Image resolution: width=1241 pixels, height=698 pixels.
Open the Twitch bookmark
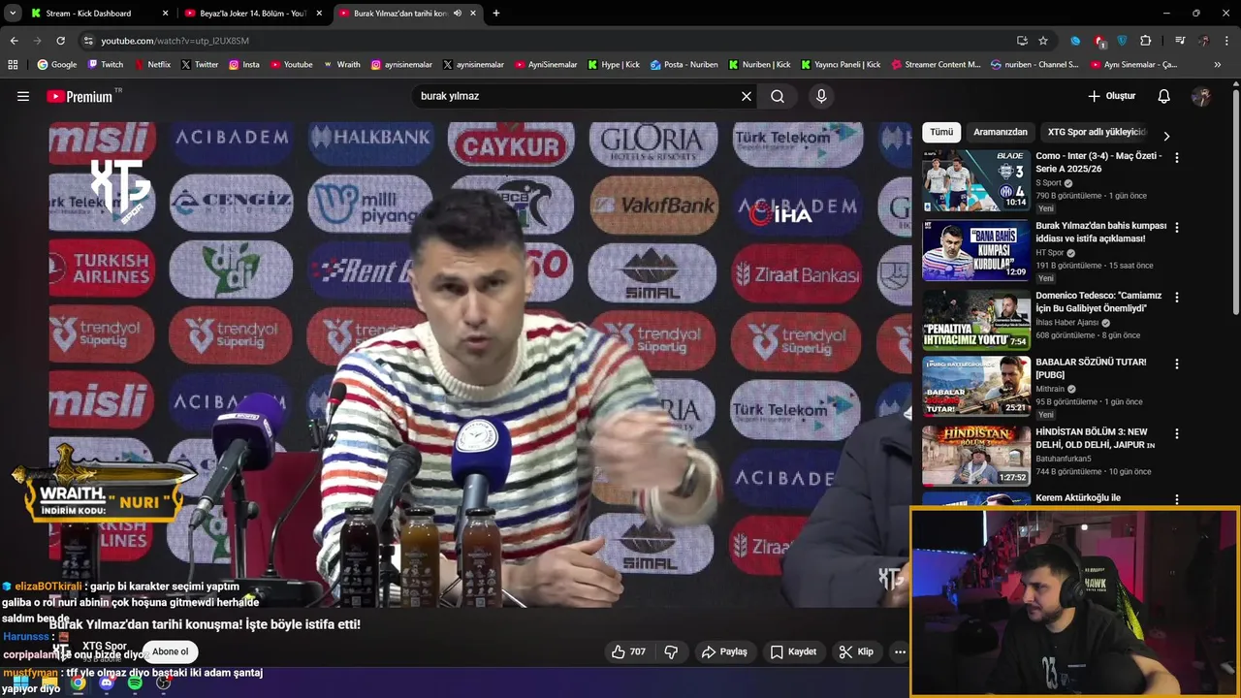pos(106,65)
